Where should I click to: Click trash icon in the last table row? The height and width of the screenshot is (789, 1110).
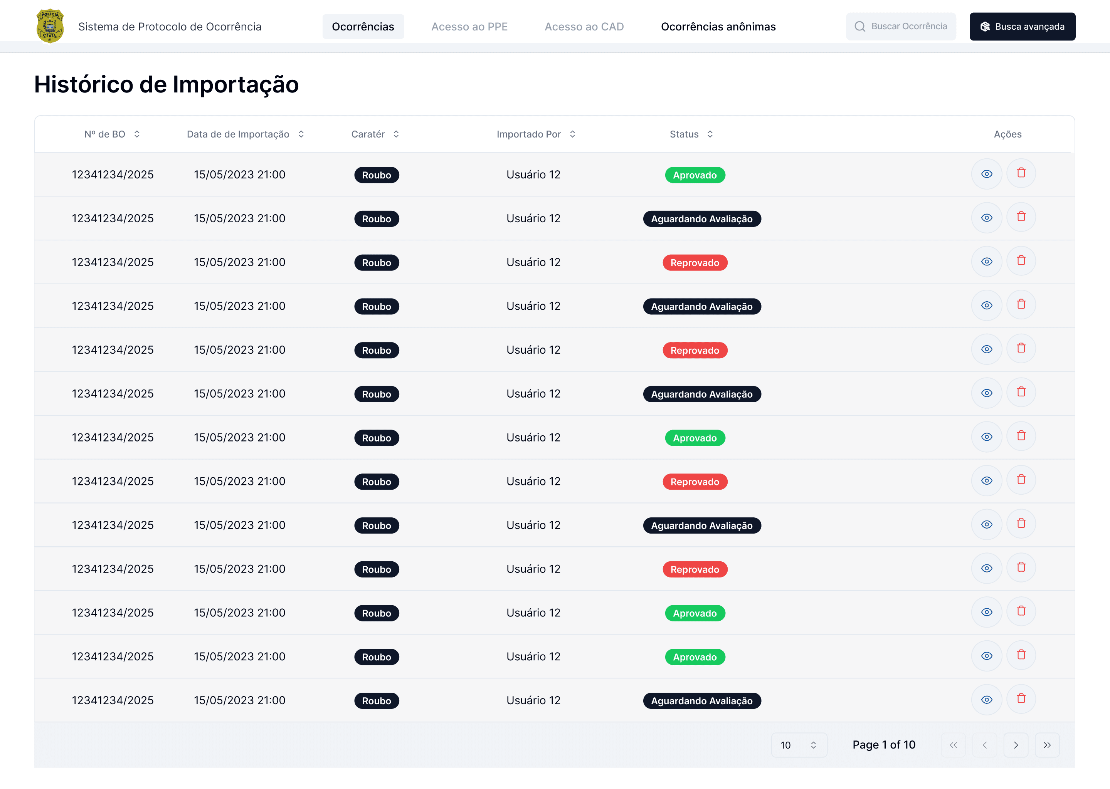coord(1021,699)
